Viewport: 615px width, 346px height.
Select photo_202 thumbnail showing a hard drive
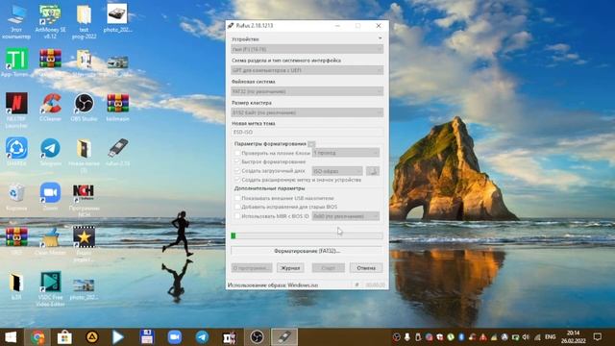[x=117, y=17]
